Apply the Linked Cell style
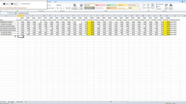 point(122,8)
